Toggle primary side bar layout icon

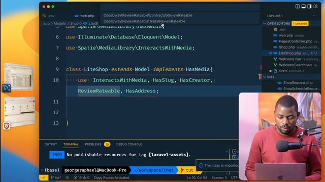[x=298, y=7]
